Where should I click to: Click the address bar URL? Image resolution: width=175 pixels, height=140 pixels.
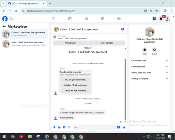click(x=51, y=11)
